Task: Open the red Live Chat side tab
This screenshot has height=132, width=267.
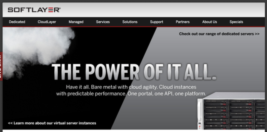Action: click(x=1, y=66)
